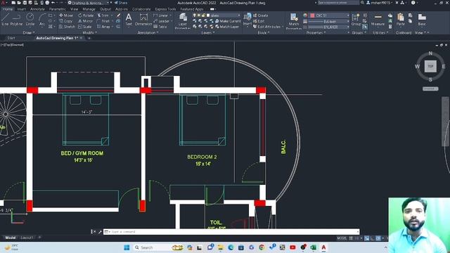Open Layer Properties manager
Screen dimensions: 450x253
(183, 21)
